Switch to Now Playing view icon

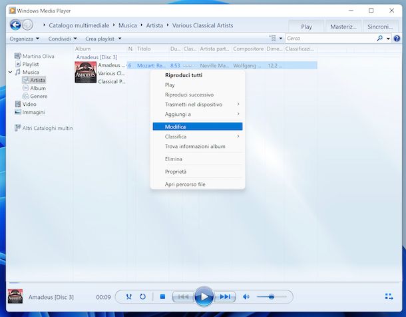[x=389, y=296]
